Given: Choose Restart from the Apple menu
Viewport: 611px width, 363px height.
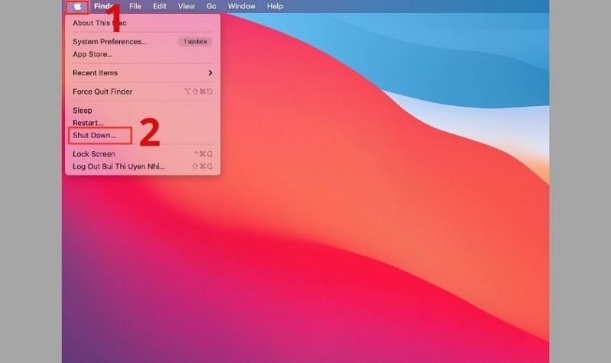Looking at the screenshot, I should (x=88, y=123).
